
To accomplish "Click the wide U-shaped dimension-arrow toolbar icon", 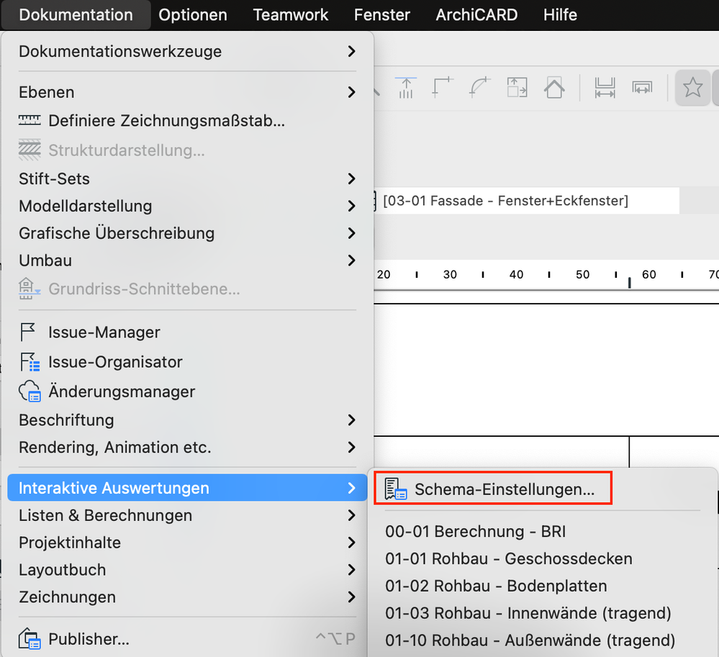I will [605, 88].
